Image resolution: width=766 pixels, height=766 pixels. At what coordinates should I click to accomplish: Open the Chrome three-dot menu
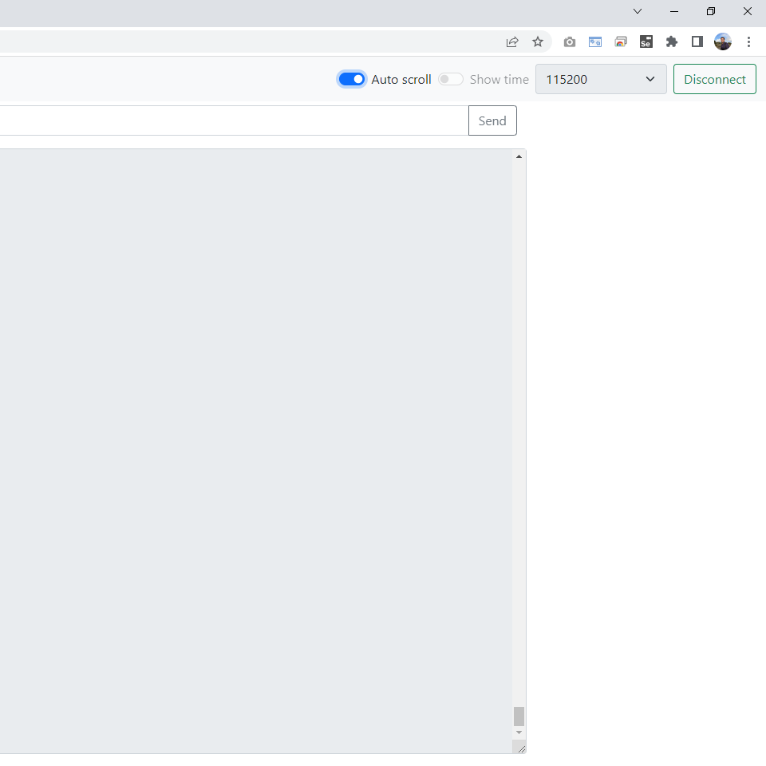pos(748,41)
